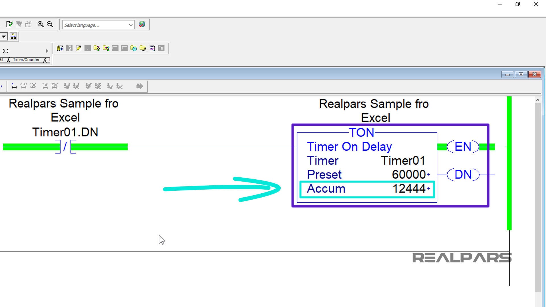Open the dropdown arrow beside the tree icon
Image resolution: width=546 pixels, height=307 pixels.
4,36
